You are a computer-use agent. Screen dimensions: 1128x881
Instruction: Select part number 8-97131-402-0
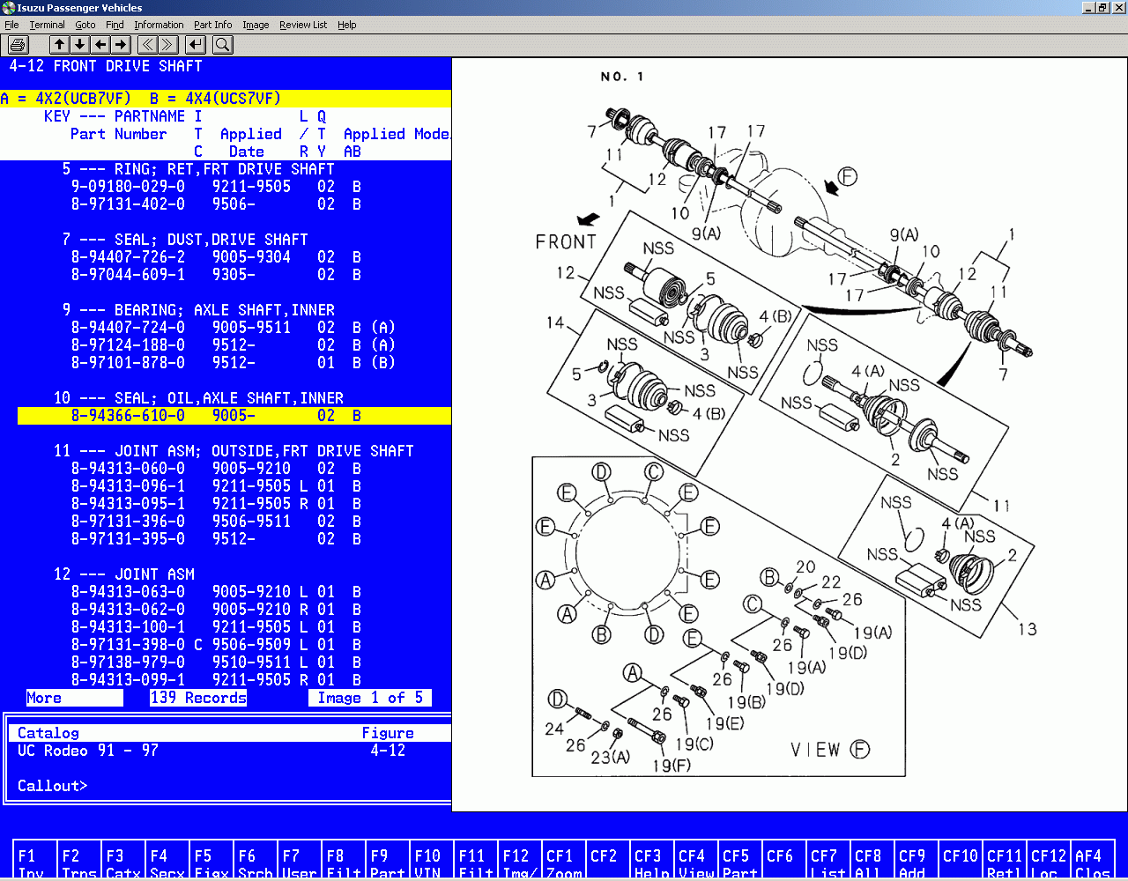(x=128, y=204)
